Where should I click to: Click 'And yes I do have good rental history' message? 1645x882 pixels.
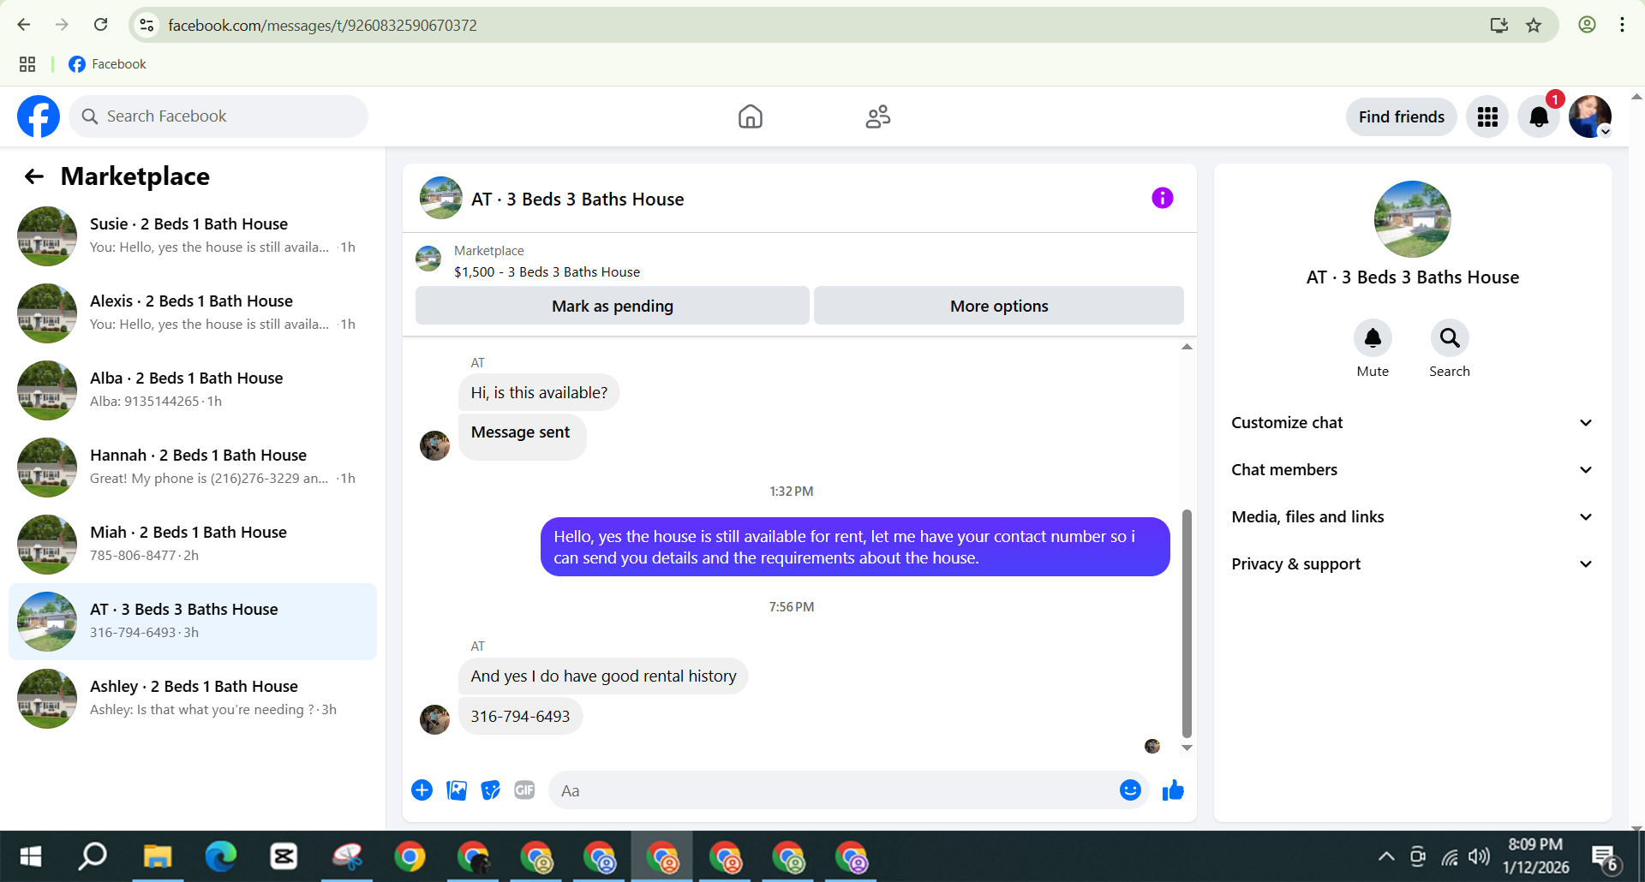coord(603,676)
